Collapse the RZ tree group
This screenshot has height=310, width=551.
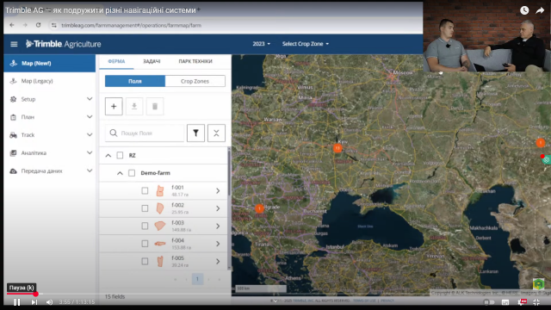pos(108,155)
